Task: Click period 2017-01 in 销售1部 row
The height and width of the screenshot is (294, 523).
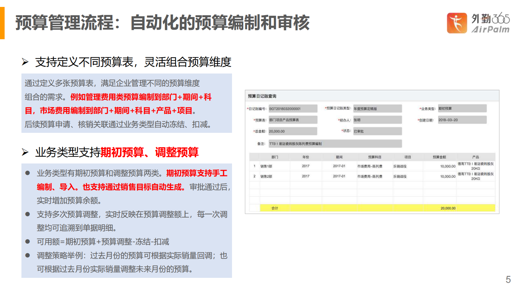Action: tap(339, 166)
